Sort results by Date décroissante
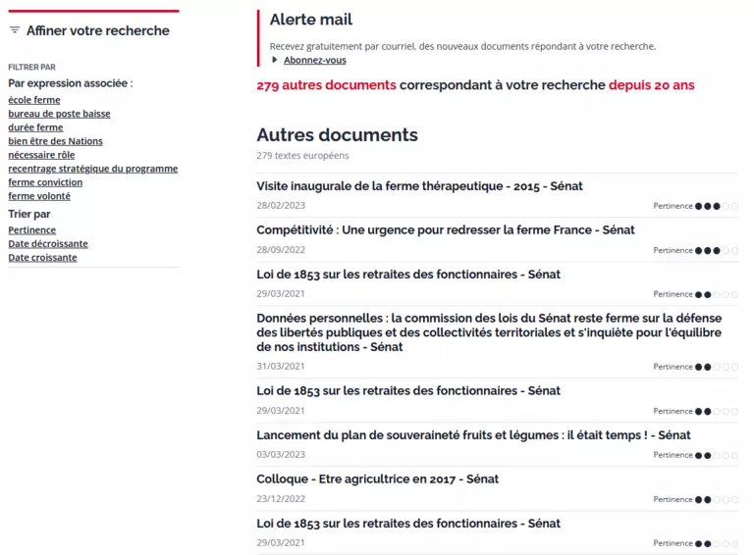This screenshot has height=555, width=754. coord(48,244)
